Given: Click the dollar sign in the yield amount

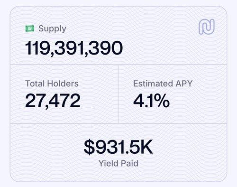Looking at the screenshot, I should pos(89,147).
